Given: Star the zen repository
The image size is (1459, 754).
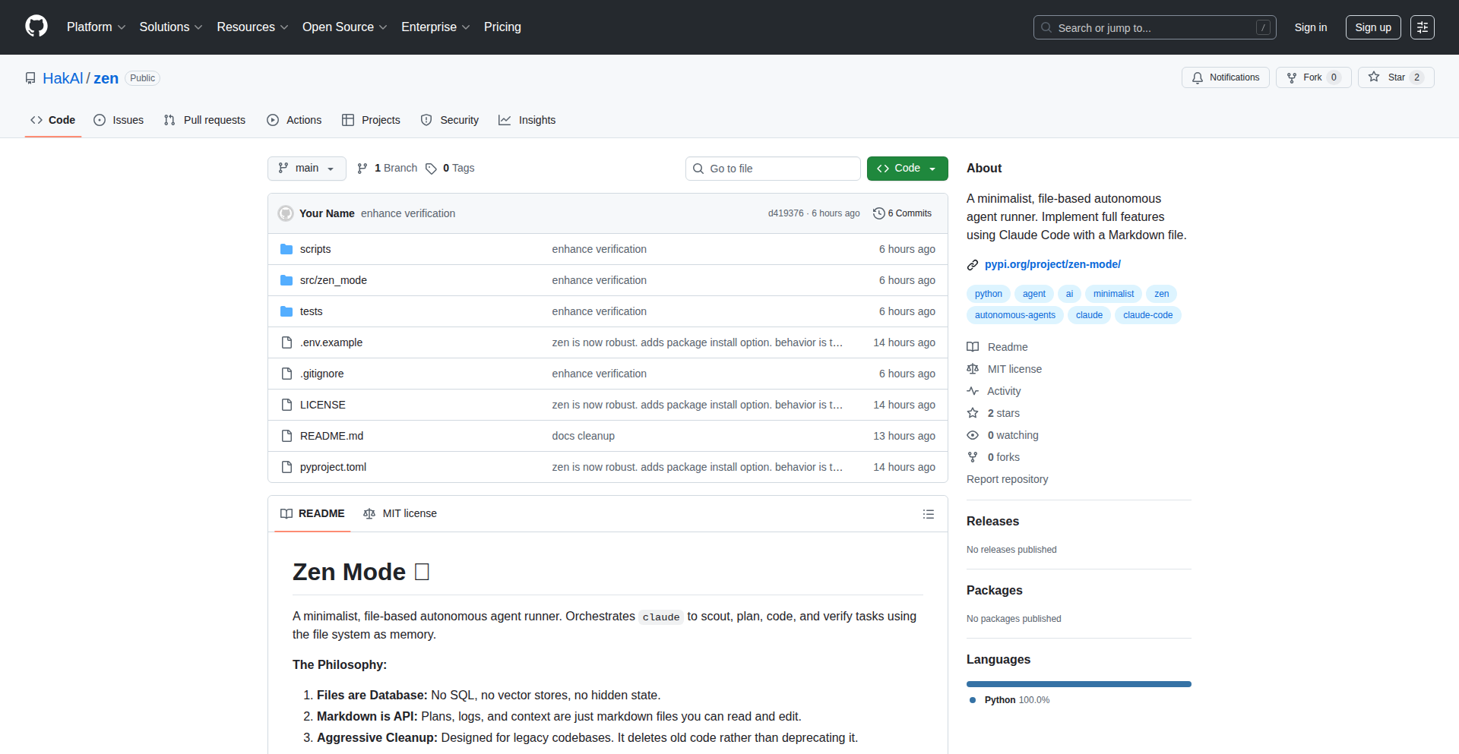Looking at the screenshot, I should (1395, 77).
